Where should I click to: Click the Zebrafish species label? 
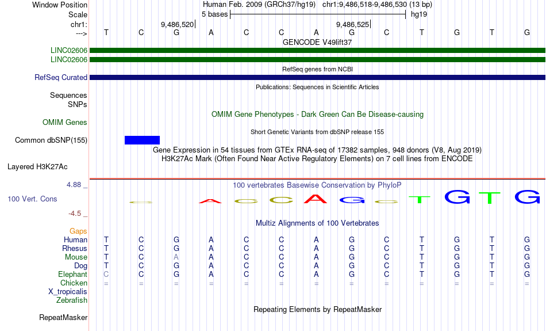tap(72, 300)
